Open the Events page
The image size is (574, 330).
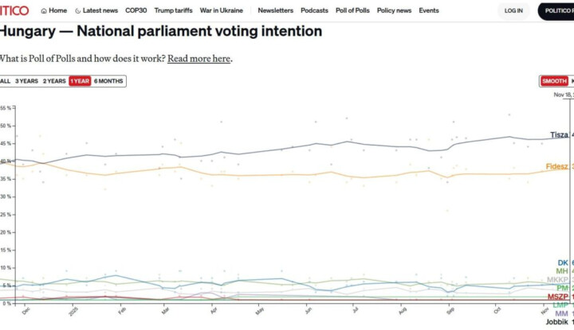pyautogui.click(x=429, y=11)
